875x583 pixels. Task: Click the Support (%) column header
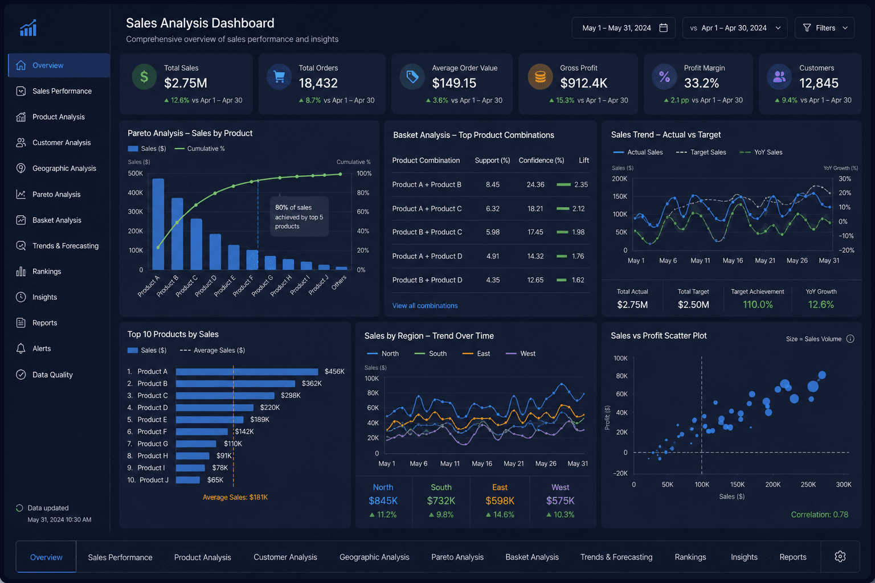(492, 161)
